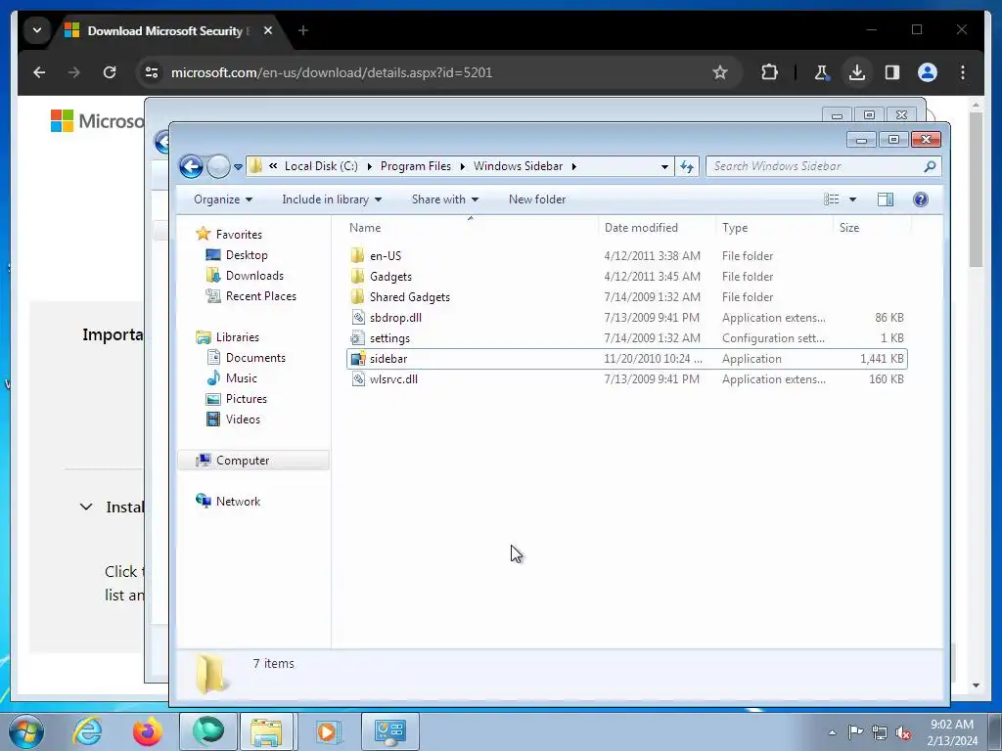Open the Windows Start menu
This screenshot has height=751, width=1002.
pos(26,732)
